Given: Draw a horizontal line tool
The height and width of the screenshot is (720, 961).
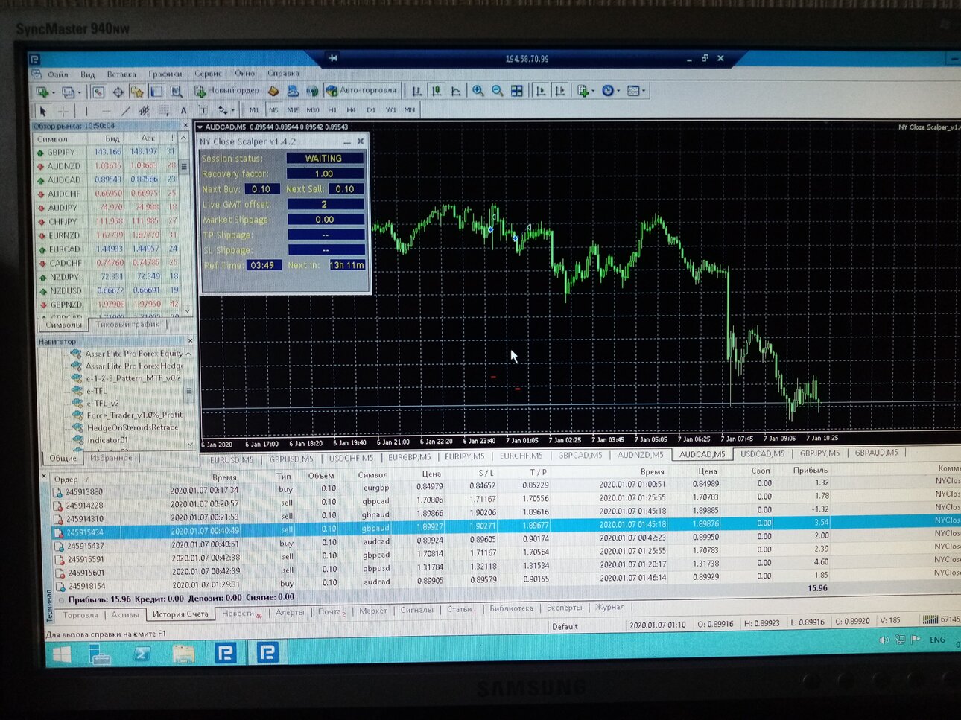Looking at the screenshot, I should 107,111.
